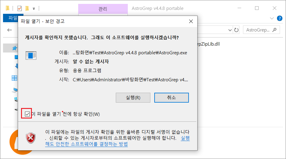Select Quick access star in navigation pane
Viewport: 286px width, 159px height.
(x=15, y=48)
